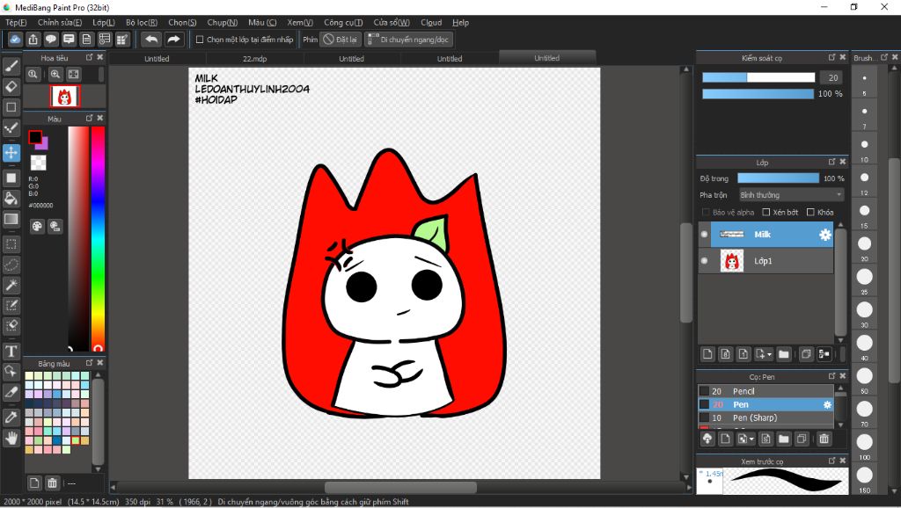Create a new layer in layer panel
Image resolution: width=901 pixels, height=508 pixels.
[x=708, y=354]
